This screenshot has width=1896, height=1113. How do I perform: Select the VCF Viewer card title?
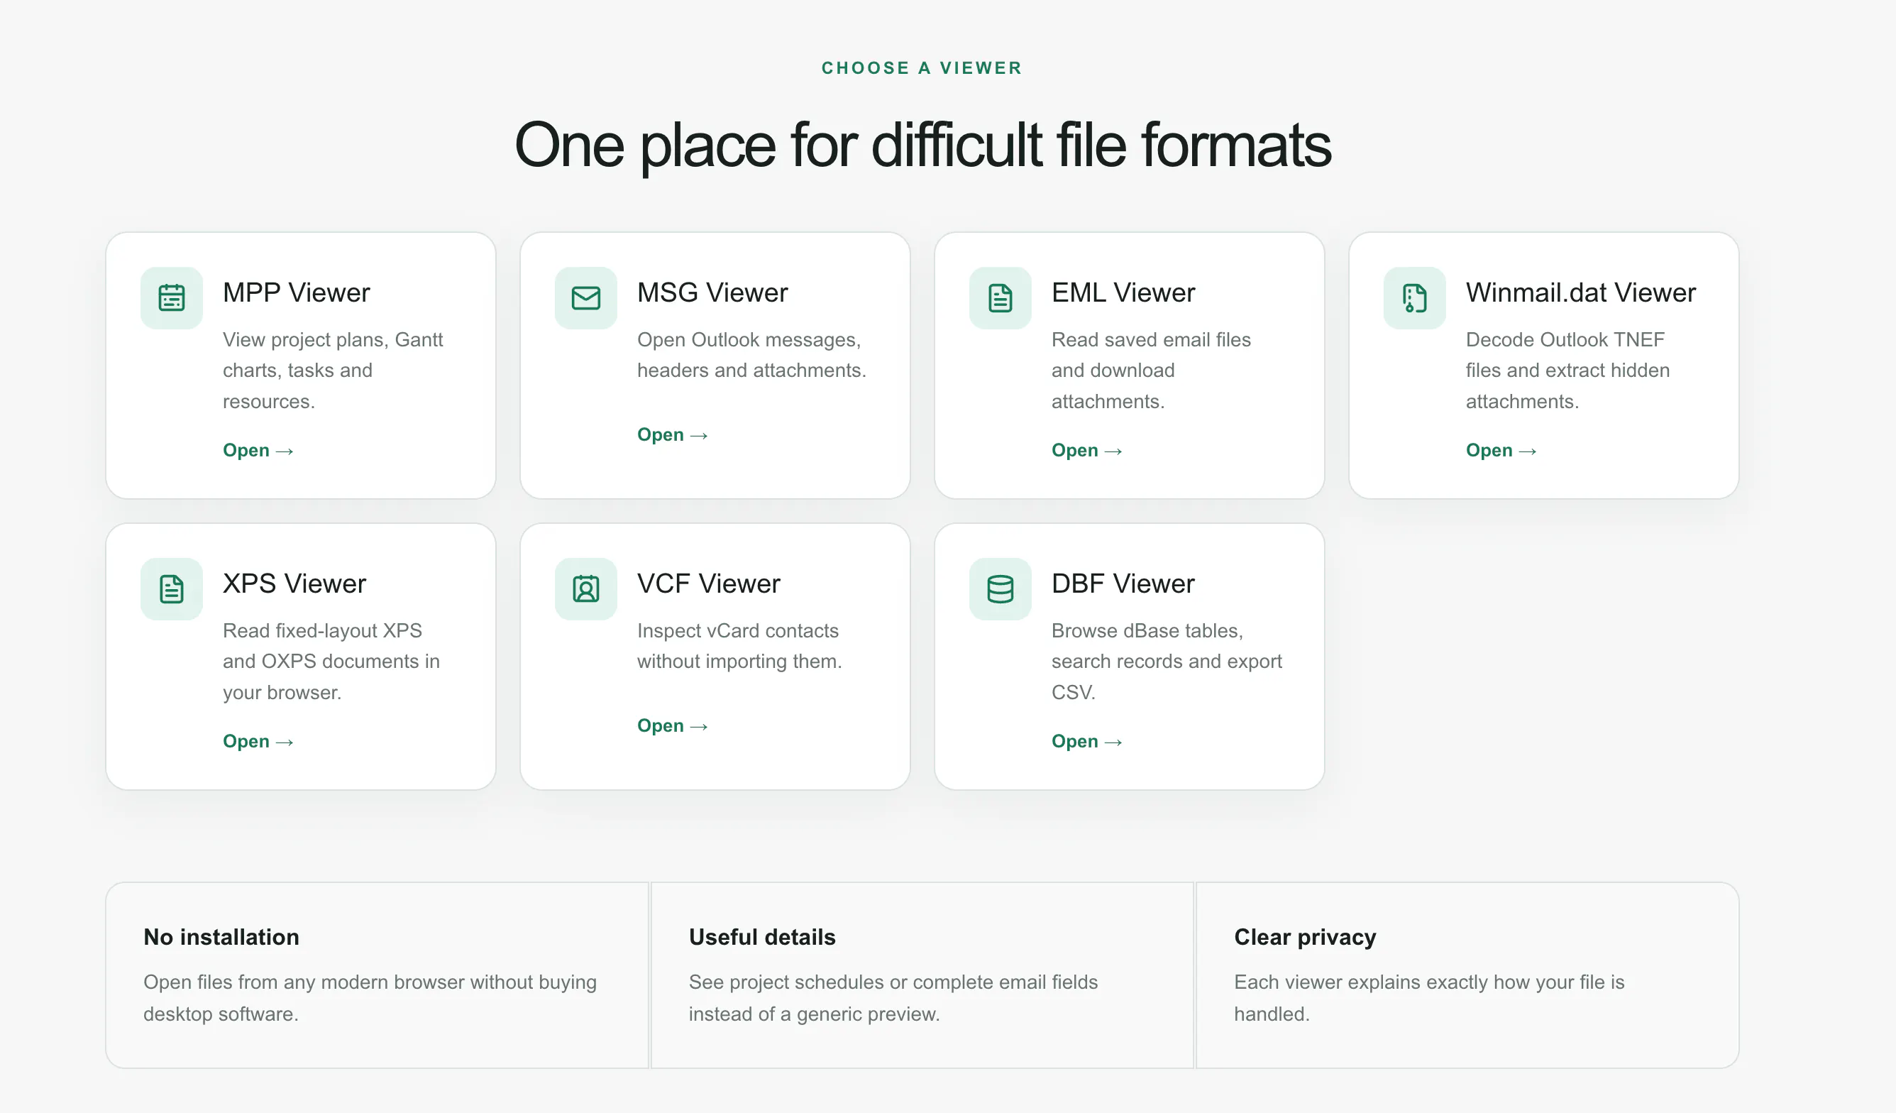(x=709, y=583)
